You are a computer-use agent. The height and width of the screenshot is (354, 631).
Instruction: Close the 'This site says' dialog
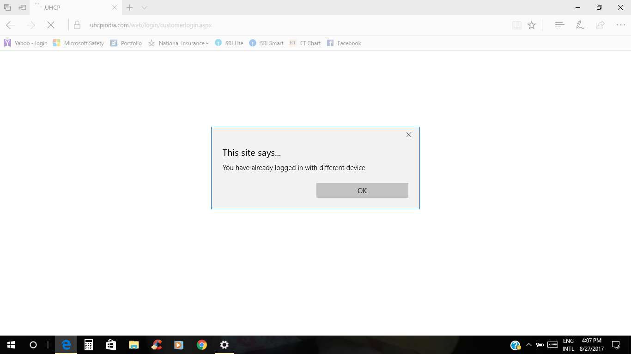pos(408,135)
